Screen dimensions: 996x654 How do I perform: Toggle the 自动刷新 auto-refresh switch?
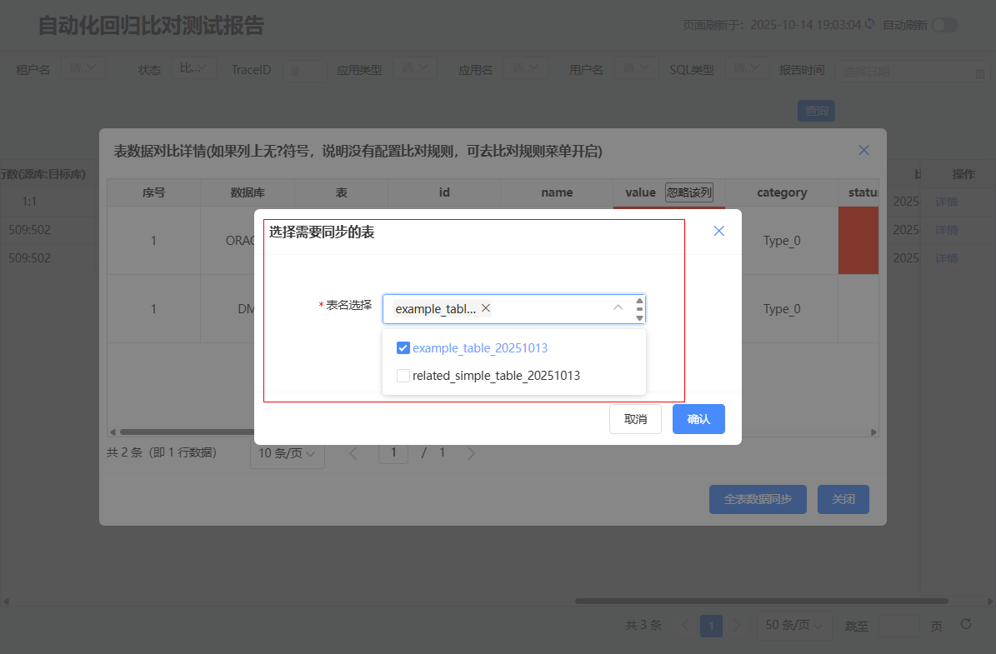944,25
